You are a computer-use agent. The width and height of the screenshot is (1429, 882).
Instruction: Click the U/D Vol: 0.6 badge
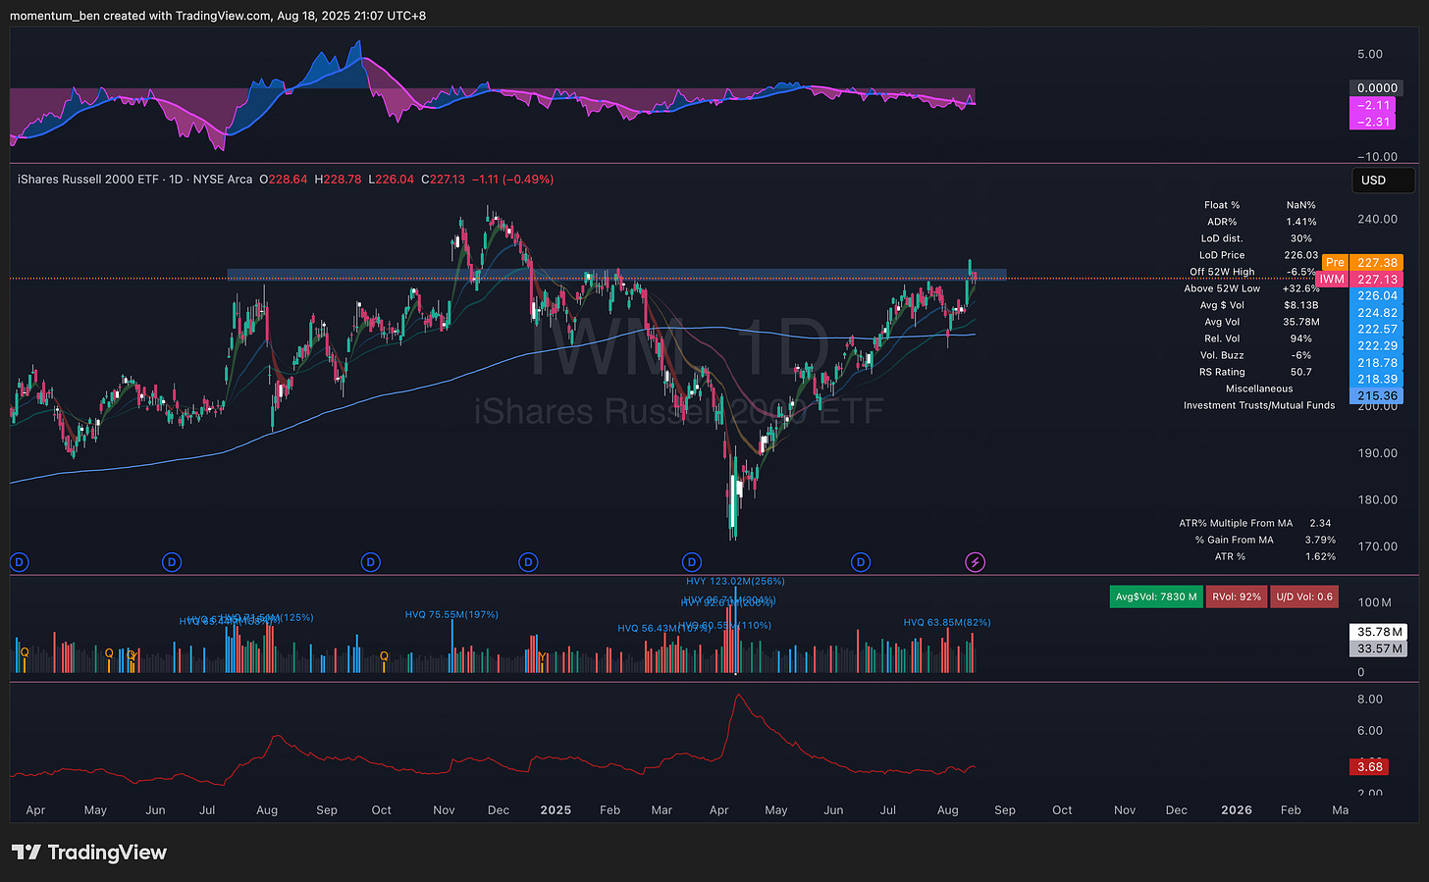(1305, 597)
